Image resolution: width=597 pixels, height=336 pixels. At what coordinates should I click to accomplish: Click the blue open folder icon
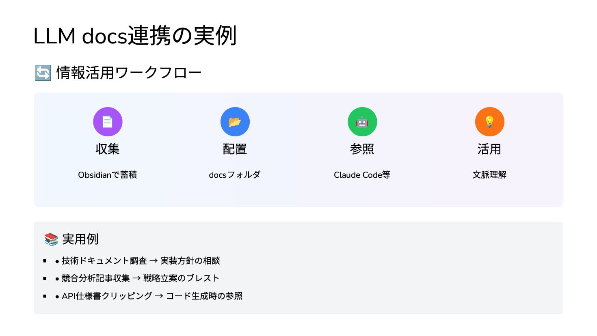(x=235, y=122)
